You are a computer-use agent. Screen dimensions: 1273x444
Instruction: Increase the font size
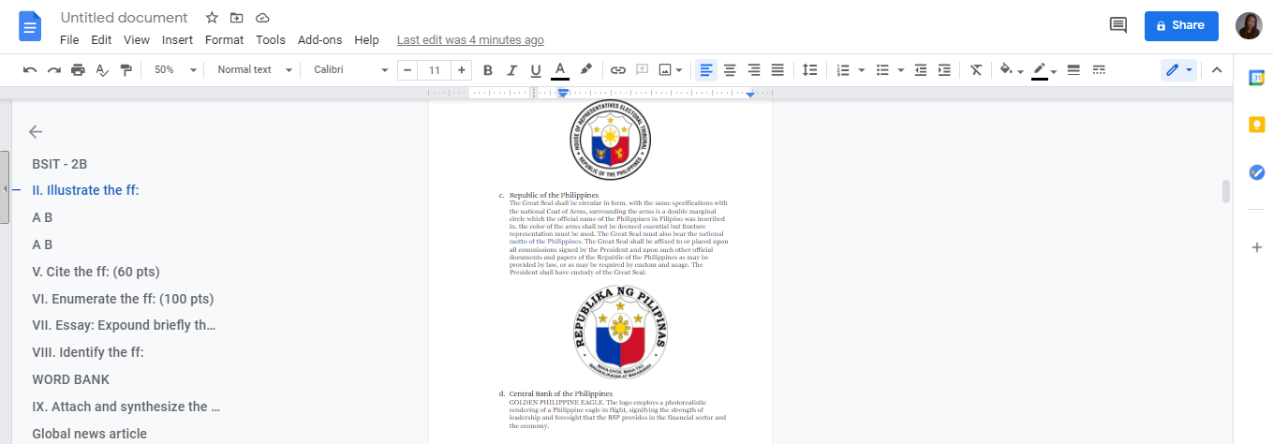[x=461, y=70]
